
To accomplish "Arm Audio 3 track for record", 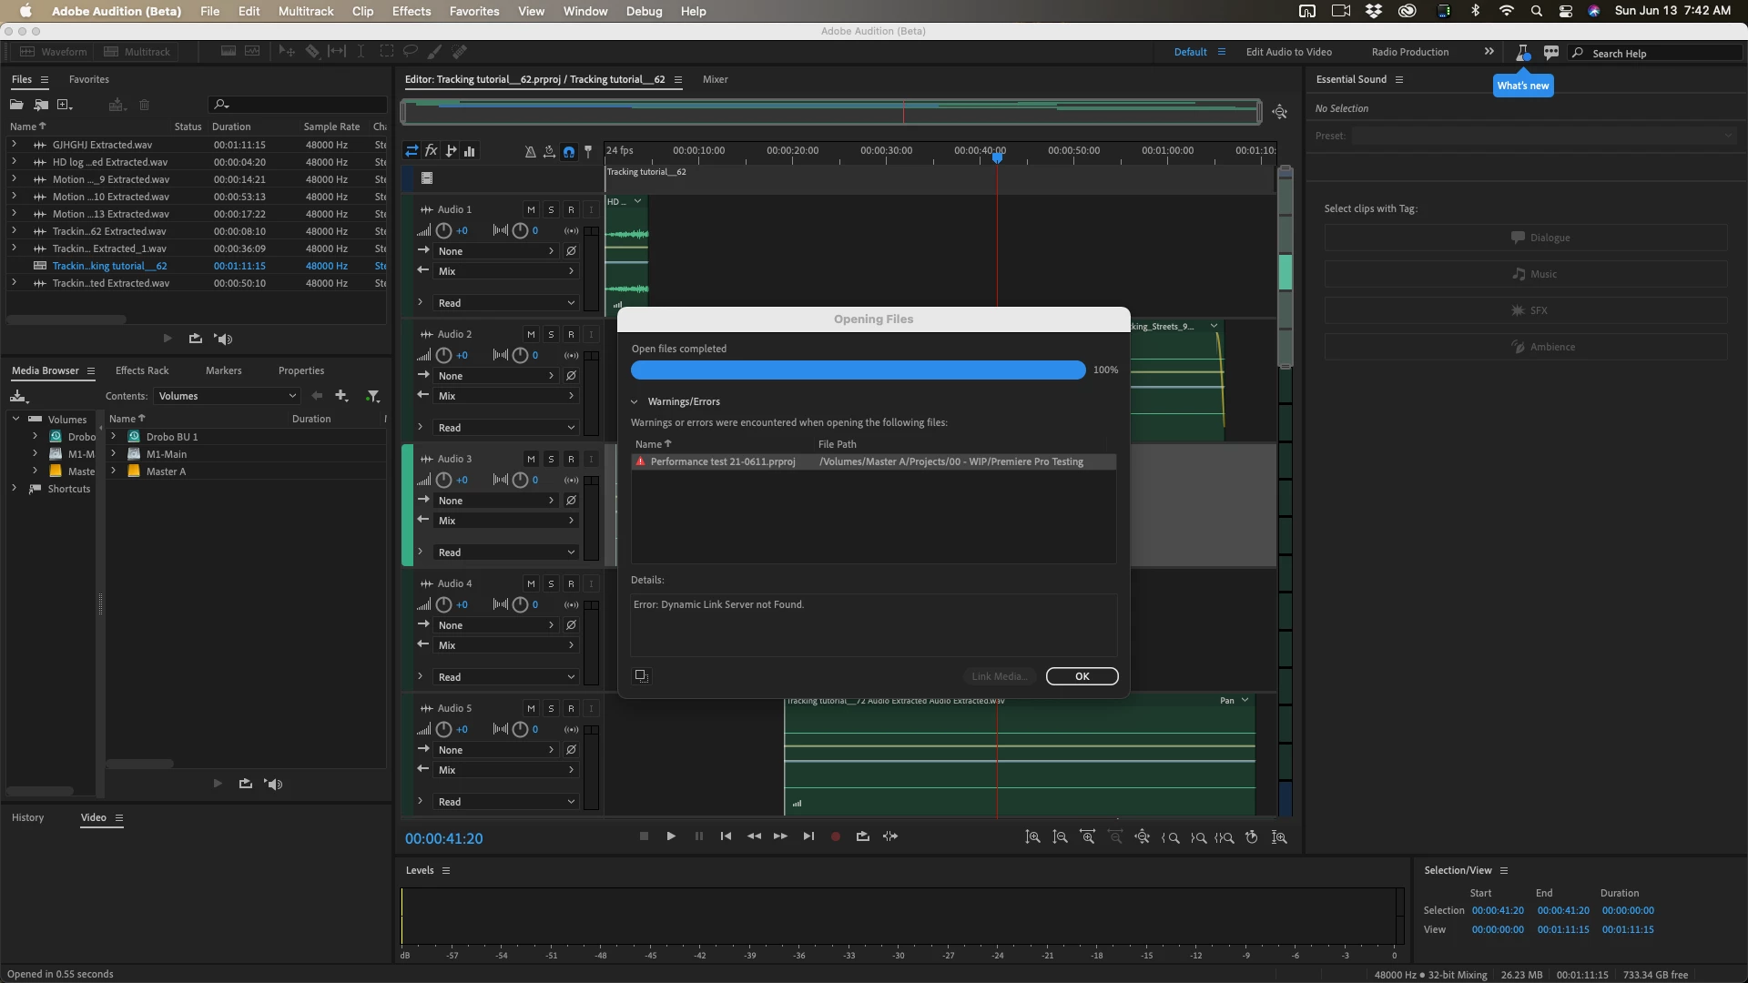I will point(571,460).
